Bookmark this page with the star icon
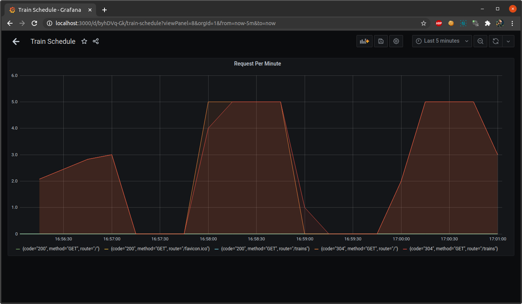Viewport: 522px width, 304px height. pos(423,23)
